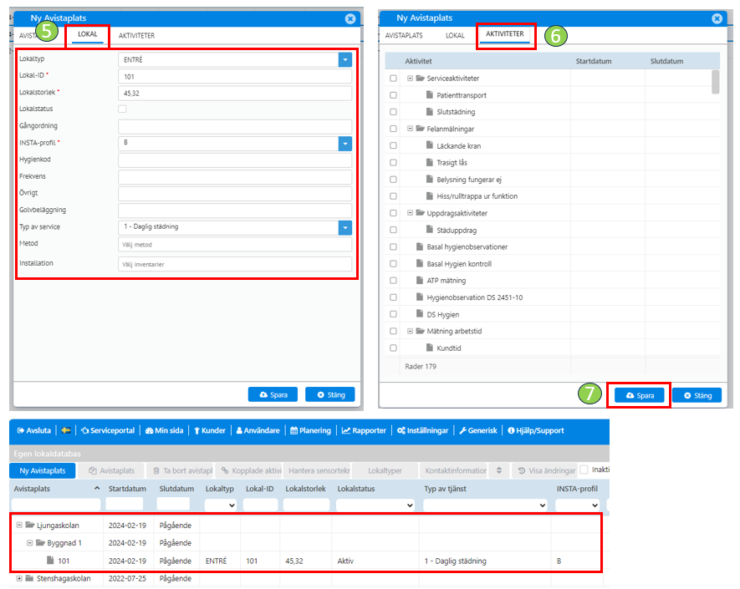740x589 pixels.
Task: Tick the ATP mätning checkbox
Action: pos(393,280)
